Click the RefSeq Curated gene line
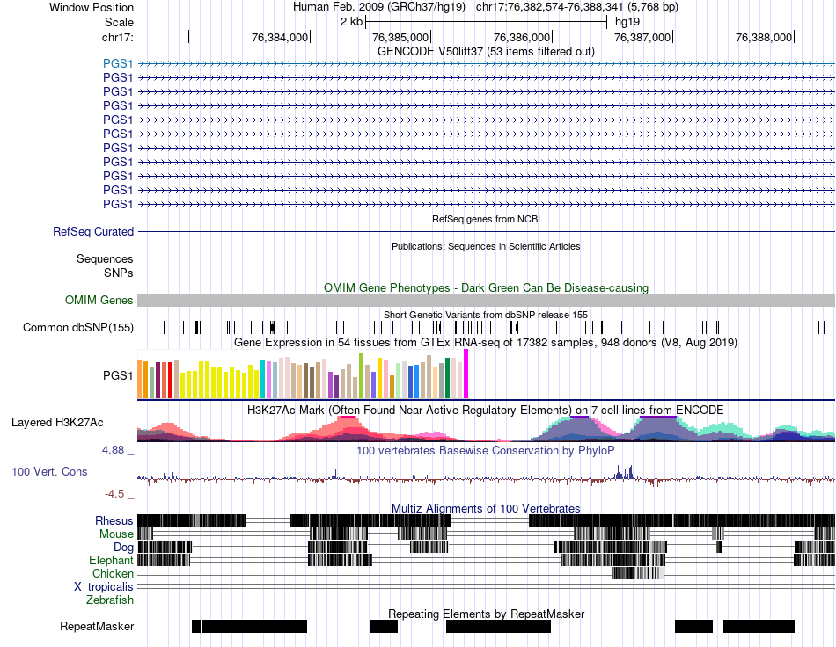Viewport: 836px width, 647px height. point(486,232)
